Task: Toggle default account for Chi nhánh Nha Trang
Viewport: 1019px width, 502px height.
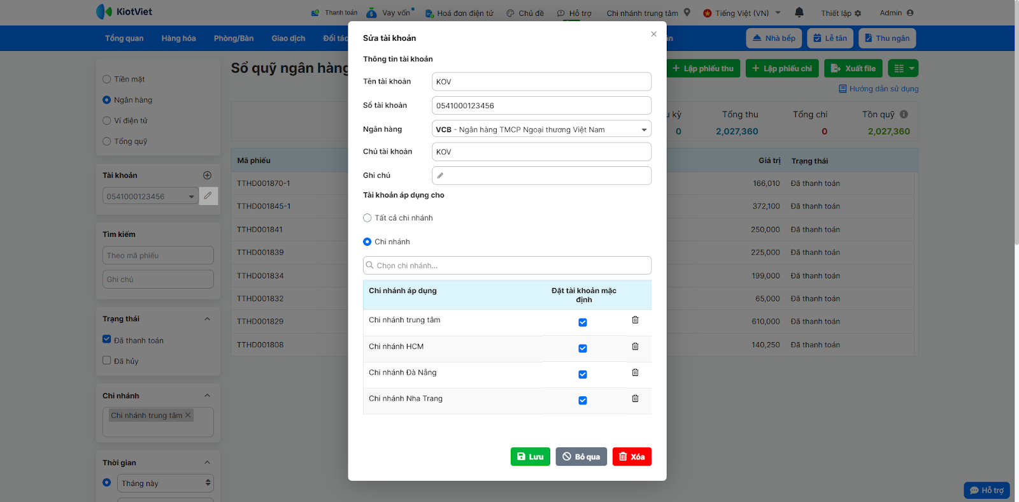Action: (x=583, y=401)
